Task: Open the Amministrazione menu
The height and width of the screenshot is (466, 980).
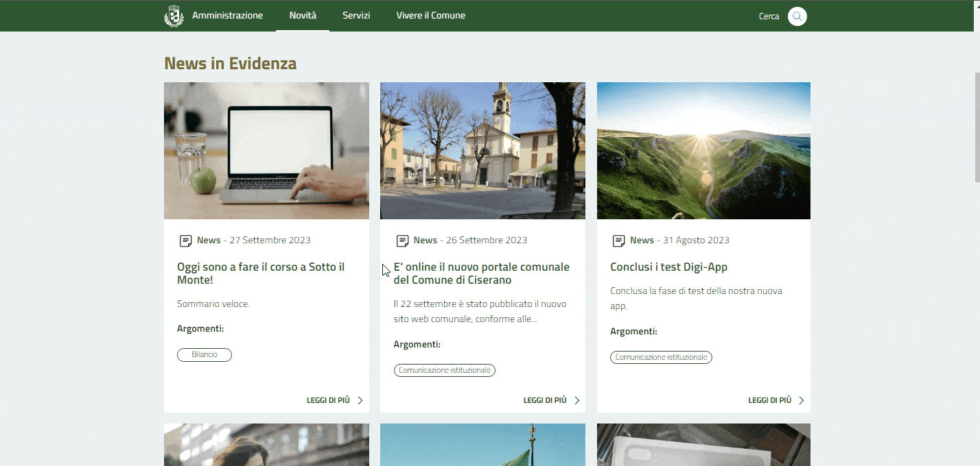Action: (227, 16)
